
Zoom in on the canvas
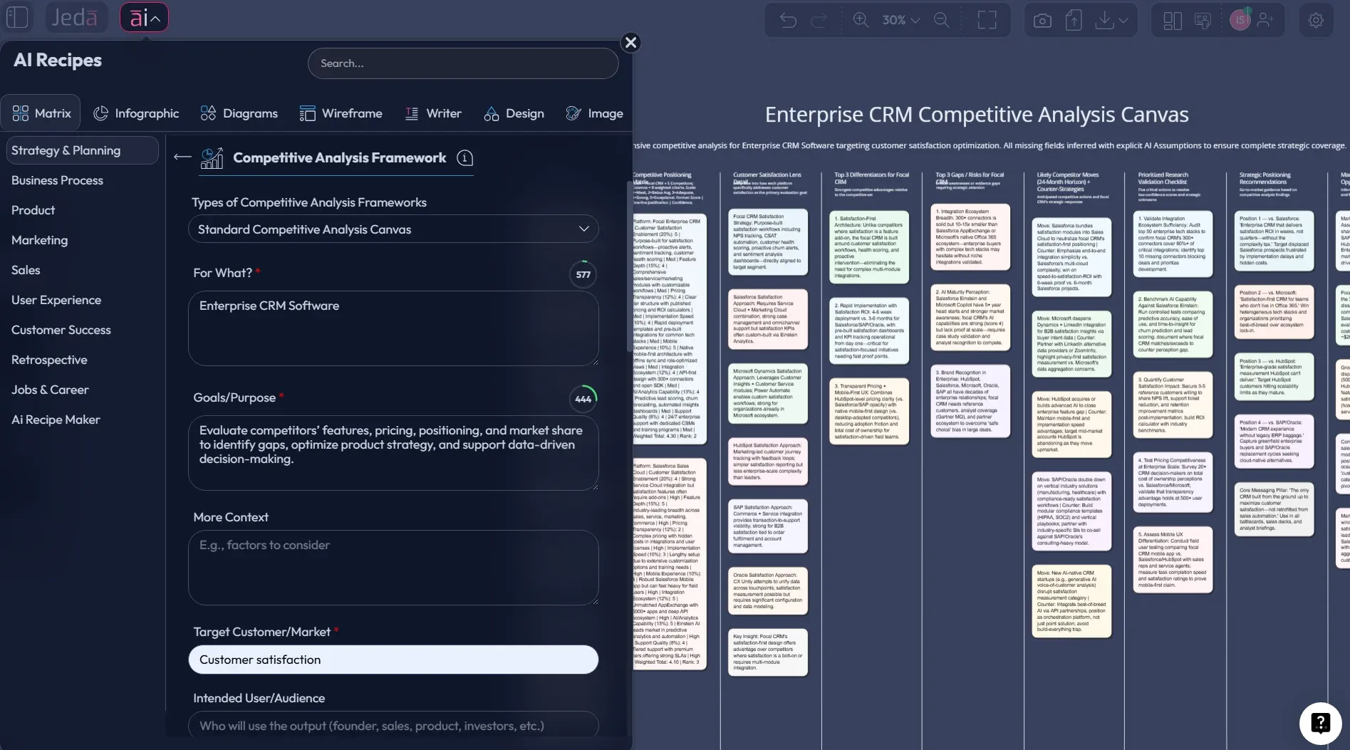[x=861, y=19]
